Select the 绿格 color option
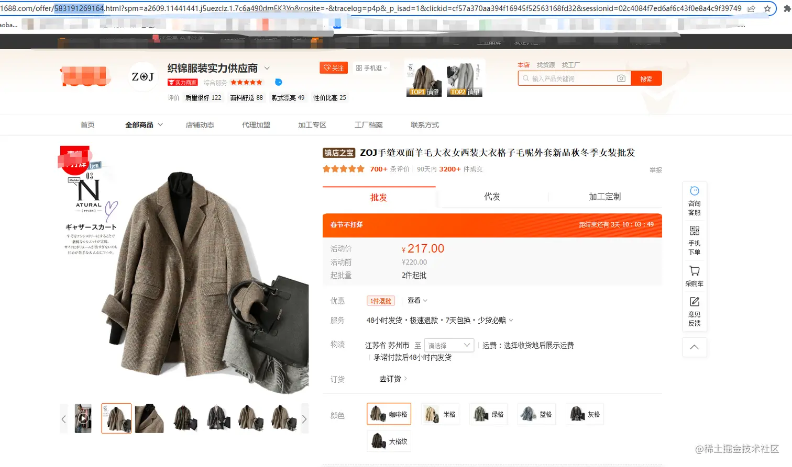The width and height of the screenshot is (792, 467). [x=488, y=414]
